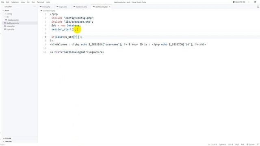Open database.php in the explorer tree
This screenshot has width=260, height=146.
click(13, 20)
